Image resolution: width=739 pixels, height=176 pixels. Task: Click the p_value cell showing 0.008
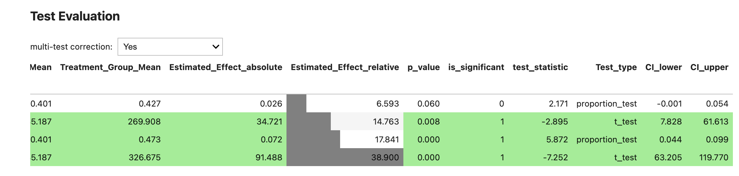click(428, 122)
